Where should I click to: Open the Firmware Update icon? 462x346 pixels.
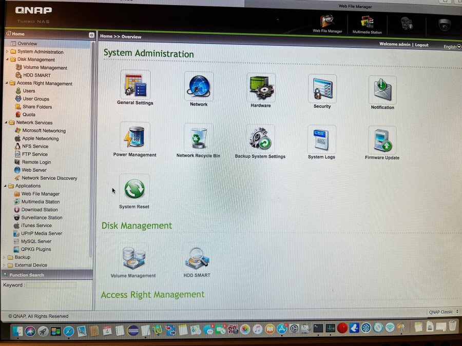pos(382,140)
